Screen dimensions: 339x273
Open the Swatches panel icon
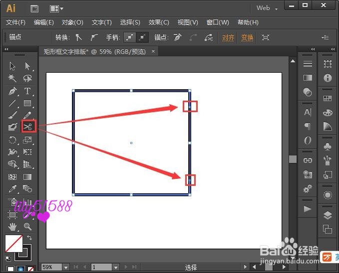[328, 99]
